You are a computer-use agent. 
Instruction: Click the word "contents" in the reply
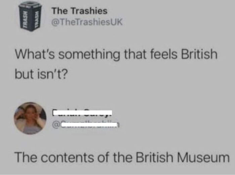[67, 157]
